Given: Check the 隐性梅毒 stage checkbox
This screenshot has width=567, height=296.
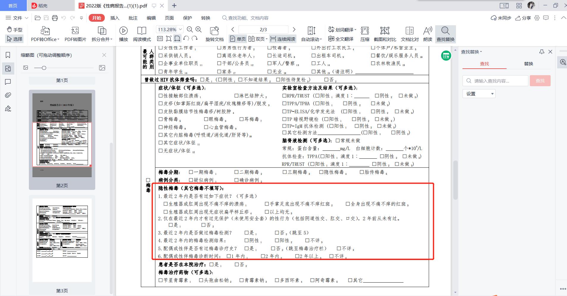Looking at the screenshot, I should (321, 172).
